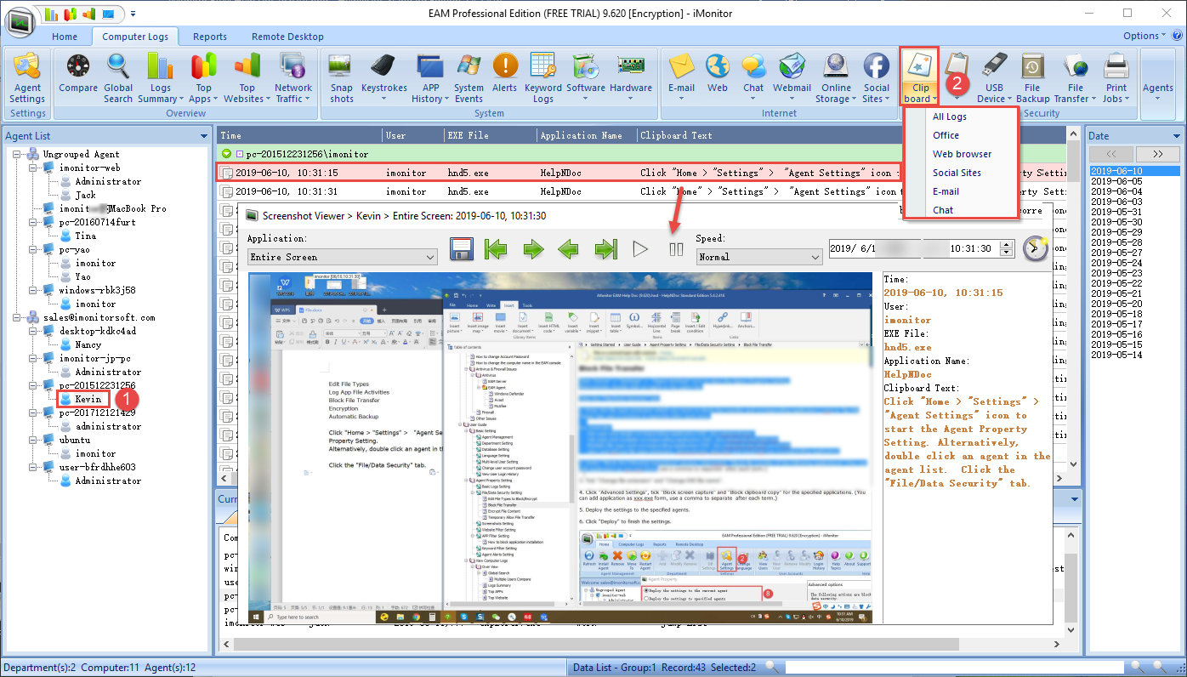Go to the next screenshot
The width and height of the screenshot is (1187, 677).
click(533, 249)
